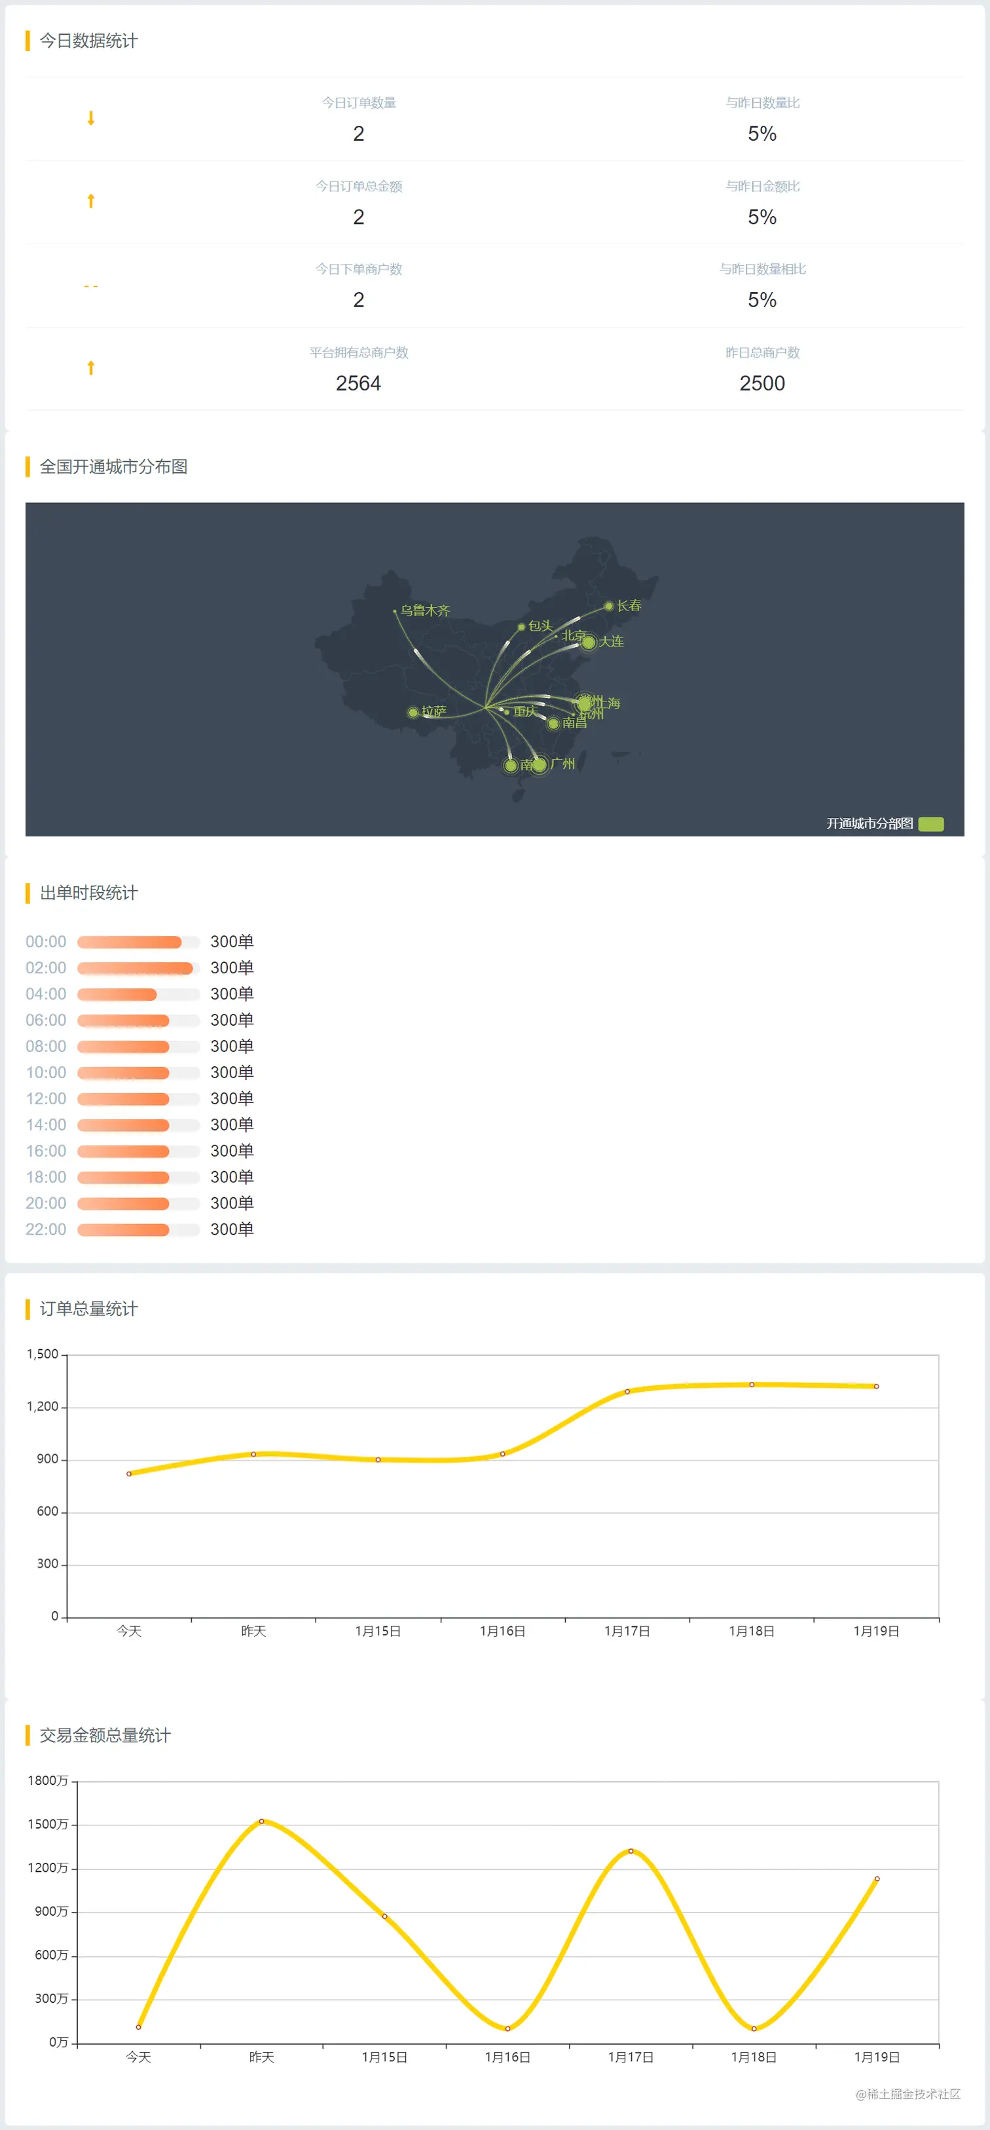Click 1月18日 data point on 订单总量统计 chart
Screen dimensions: 990x2130
point(752,1384)
